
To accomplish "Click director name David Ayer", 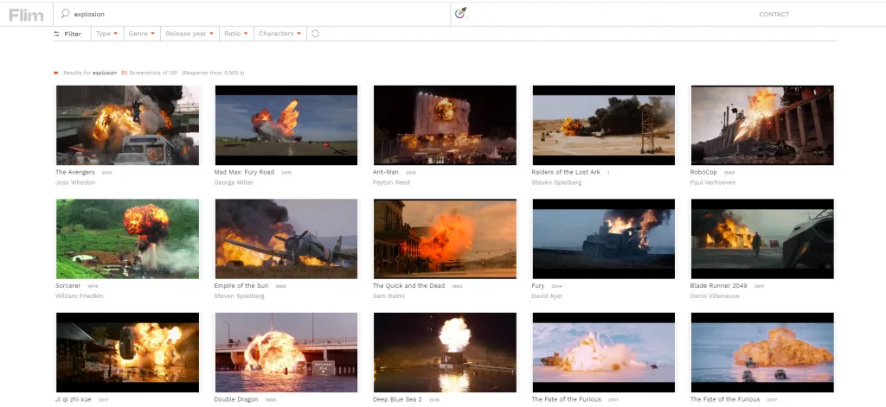I will click(x=547, y=296).
